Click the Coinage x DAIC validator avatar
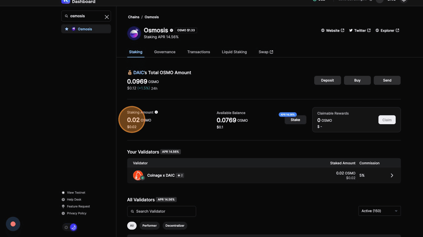The height and width of the screenshot is (237, 423). coord(138,175)
